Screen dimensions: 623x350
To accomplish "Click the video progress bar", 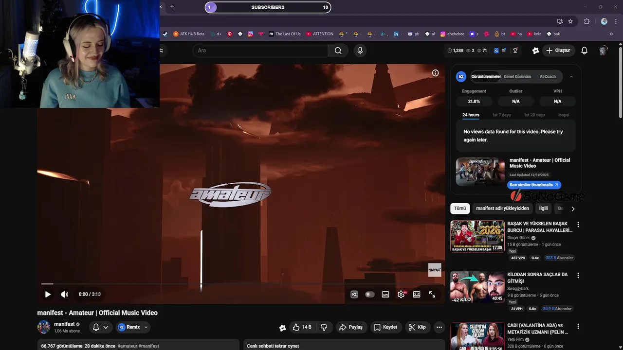I will 241,284.
